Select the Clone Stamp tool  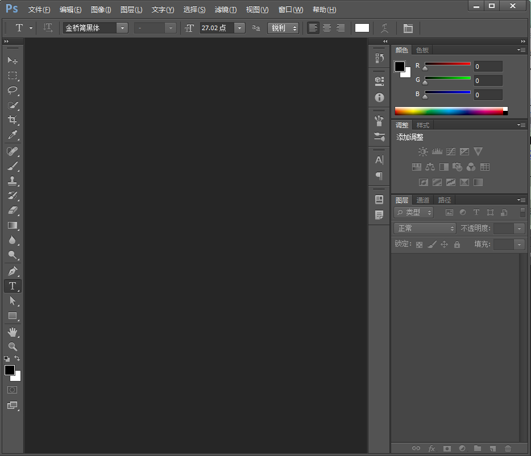tap(12, 181)
